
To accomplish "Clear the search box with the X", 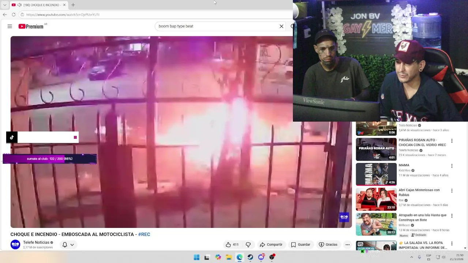I will pos(282,26).
